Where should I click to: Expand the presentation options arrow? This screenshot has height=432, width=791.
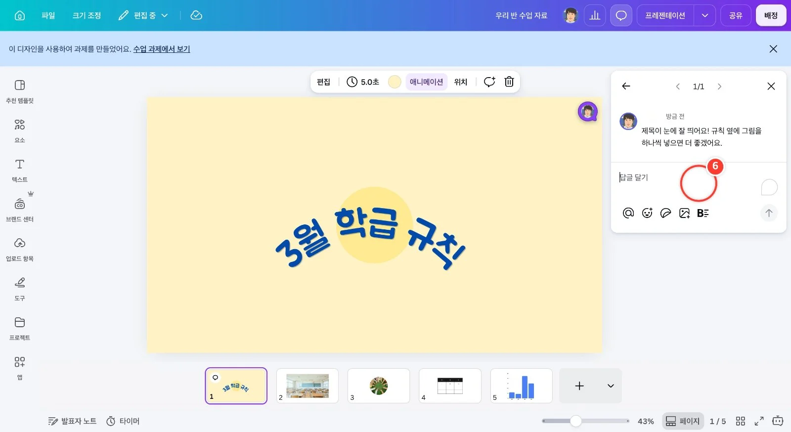[x=704, y=15]
